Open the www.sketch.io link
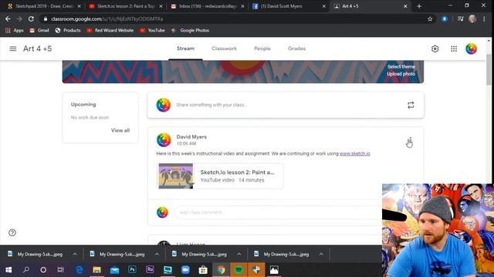This screenshot has width=494, height=277. (x=355, y=154)
